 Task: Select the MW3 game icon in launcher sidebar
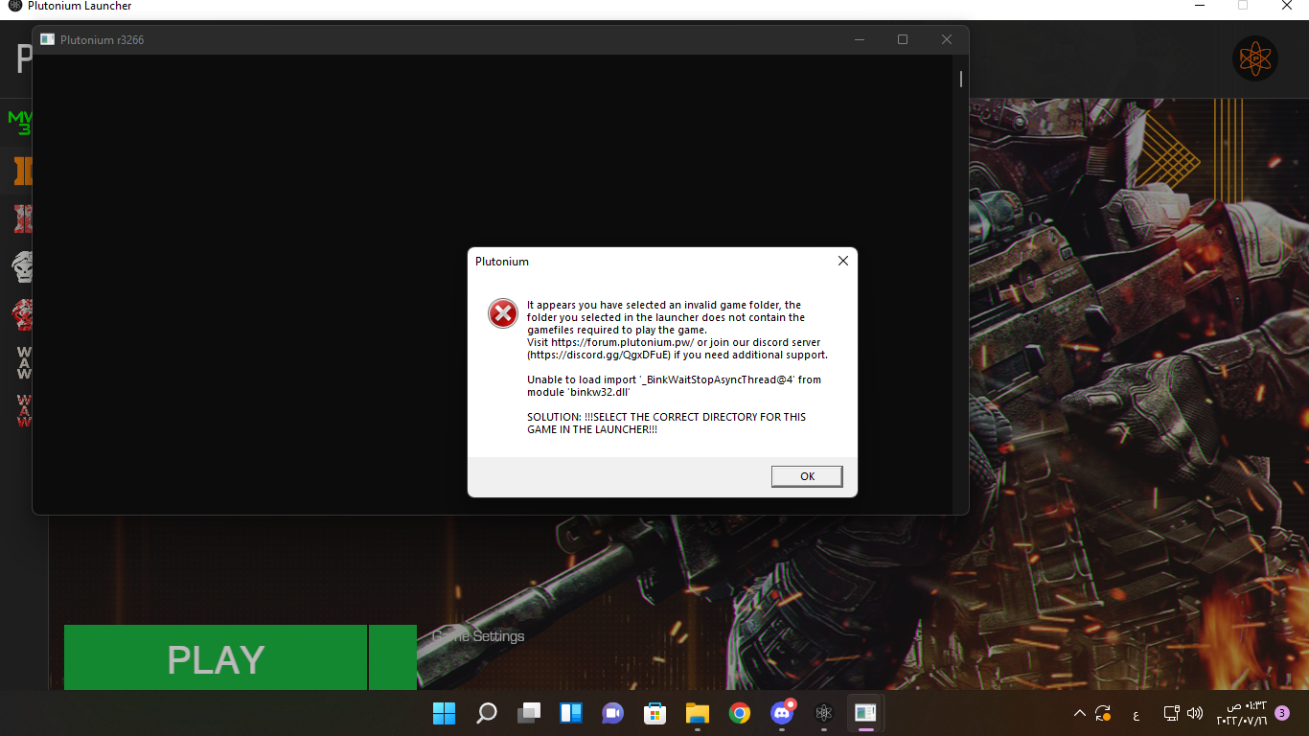coord(20,123)
